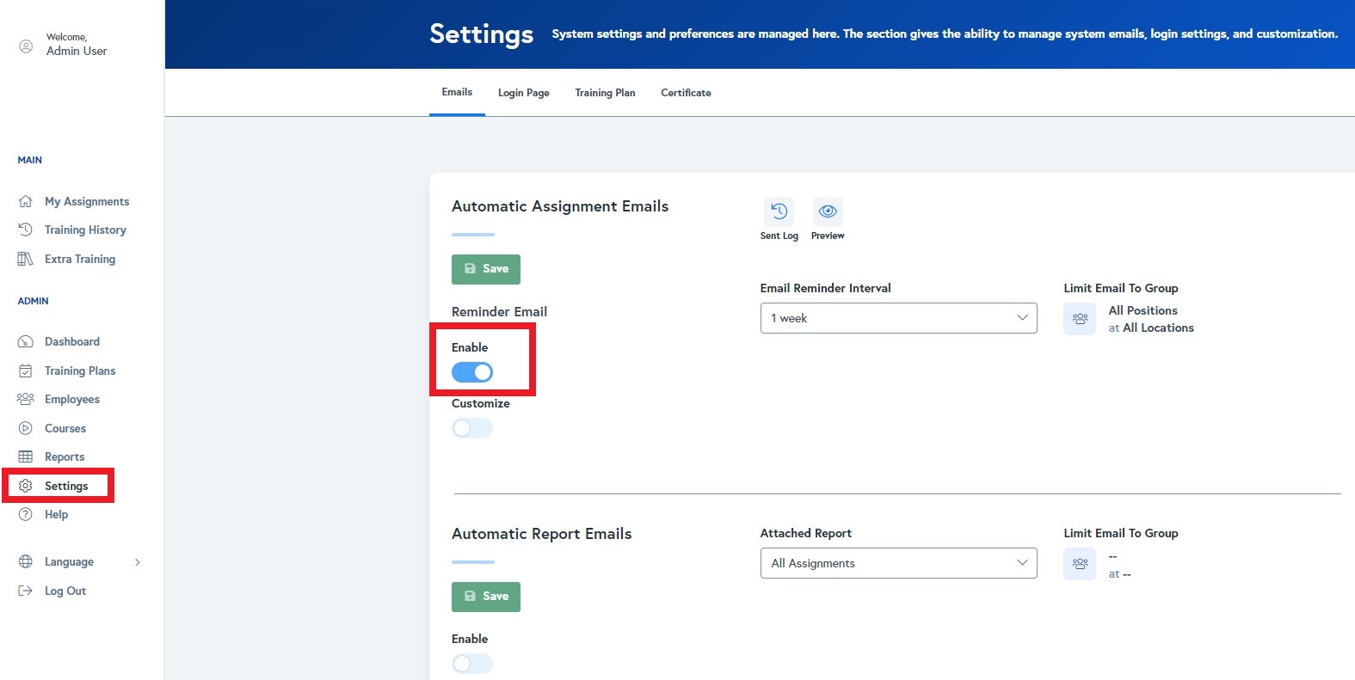Open the Email Reminder Interval dropdown
Image resolution: width=1355 pixels, height=680 pixels.
click(898, 318)
